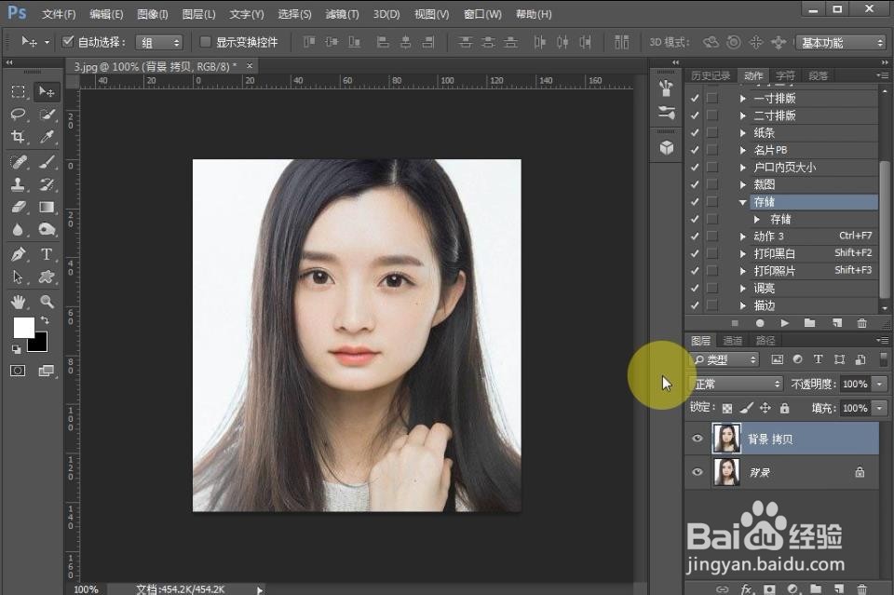The height and width of the screenshot is (595, 894).
Task: Toggle Quick Mask mode icon
Action: tap(19, 371)
